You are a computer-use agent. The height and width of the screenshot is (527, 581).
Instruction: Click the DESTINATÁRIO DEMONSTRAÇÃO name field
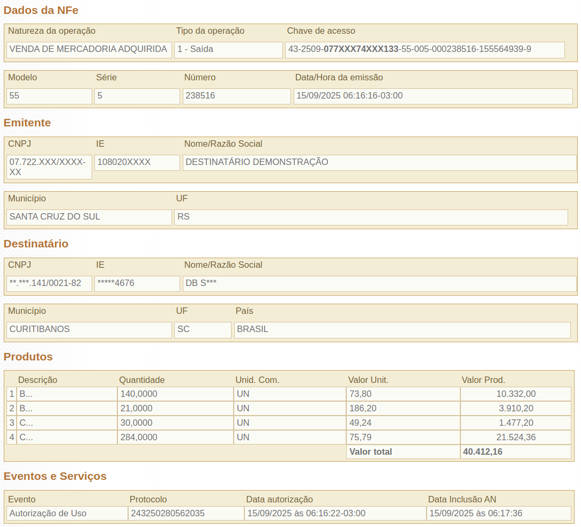(379, 162)
